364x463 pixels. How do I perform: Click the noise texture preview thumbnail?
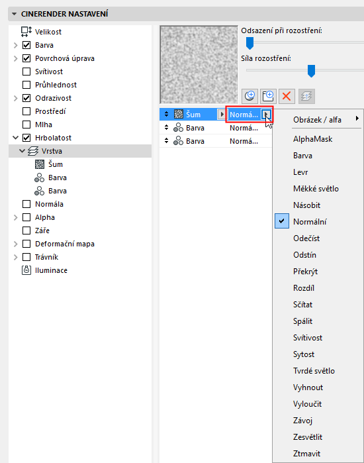coord(199,65)
